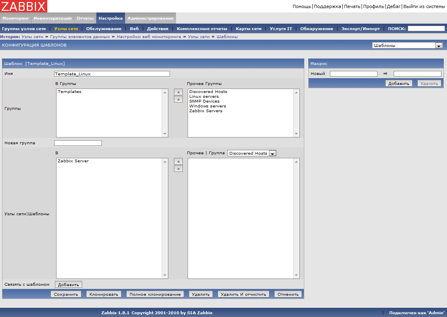Go to the Администрирование tab
Screen dimensions: 447x317
(150, 18)
